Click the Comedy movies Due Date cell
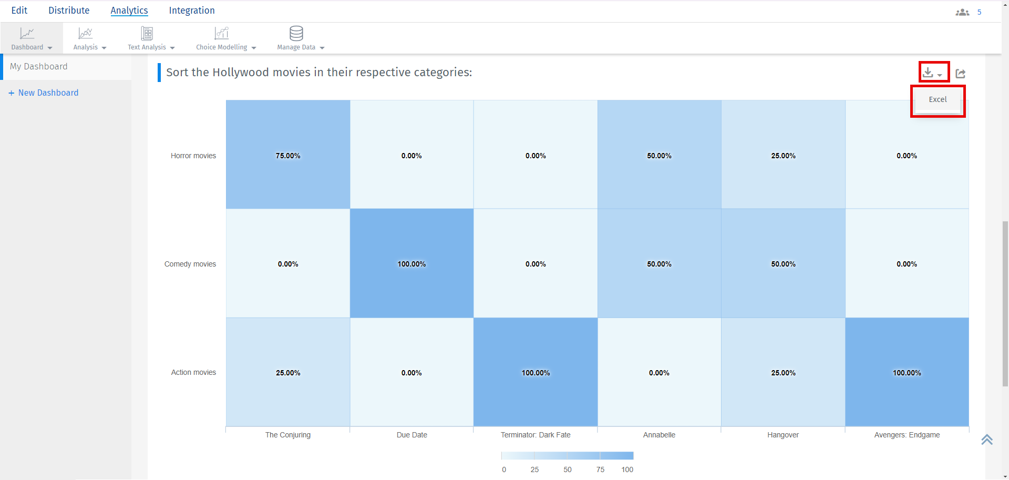 (411, 263)
